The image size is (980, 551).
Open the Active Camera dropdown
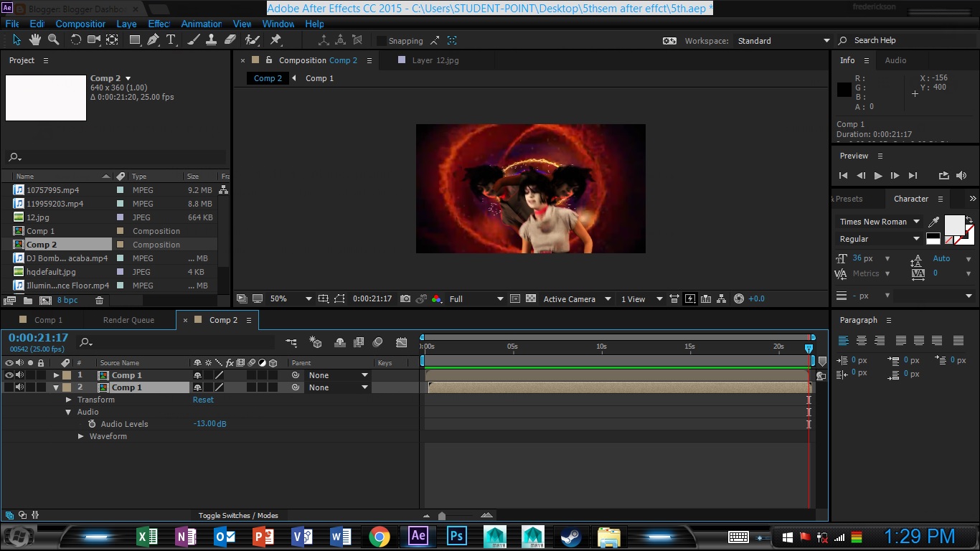tap(577, 299)
